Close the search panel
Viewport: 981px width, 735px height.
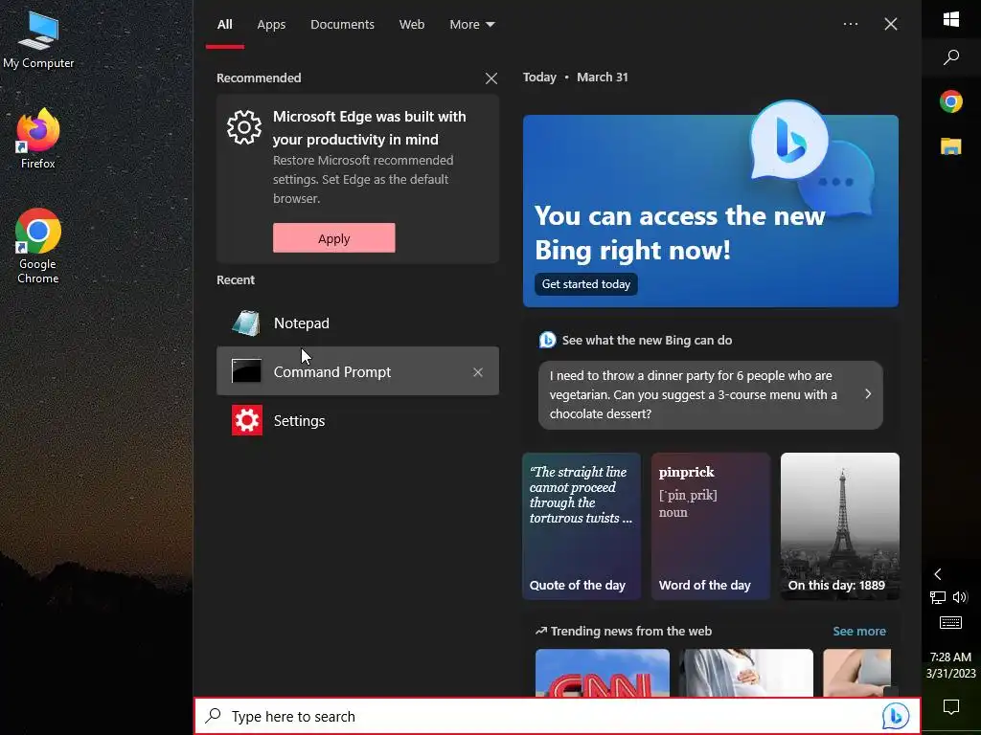tap(891, 24)
